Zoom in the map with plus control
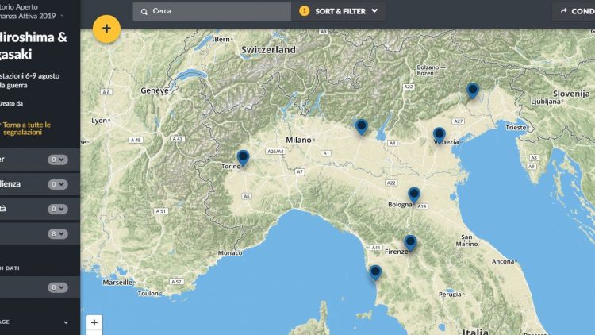Screen dimensions: 595x335 click(x=94, y=322)
